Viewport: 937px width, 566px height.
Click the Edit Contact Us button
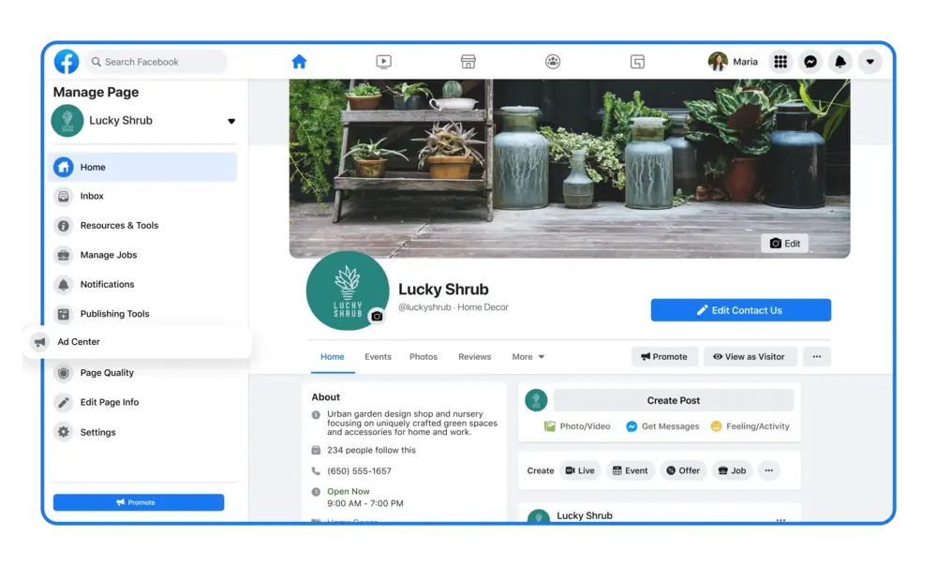tap(740, 309)
